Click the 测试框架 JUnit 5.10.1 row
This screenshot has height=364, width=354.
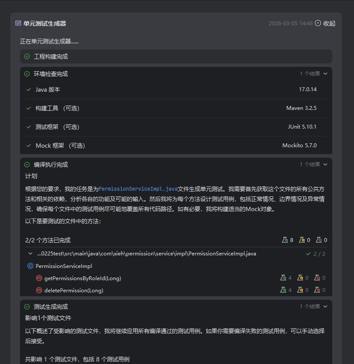174,127
